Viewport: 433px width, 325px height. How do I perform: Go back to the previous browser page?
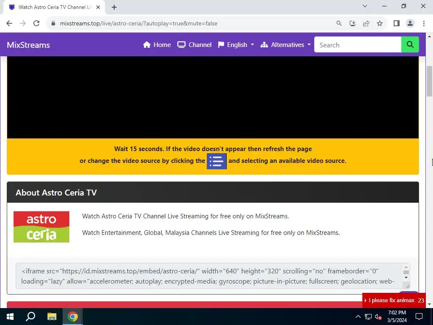tap(9, 24)
